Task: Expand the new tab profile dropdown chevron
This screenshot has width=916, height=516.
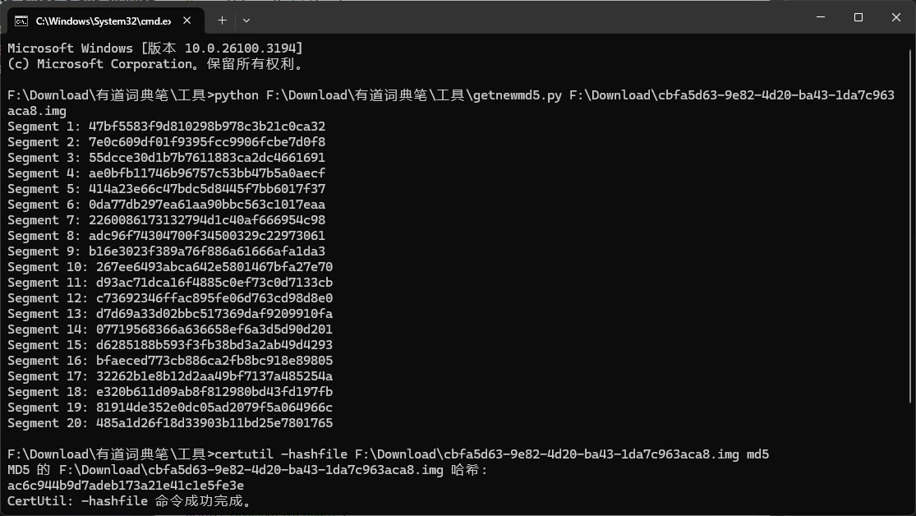Action: (246, 21)
